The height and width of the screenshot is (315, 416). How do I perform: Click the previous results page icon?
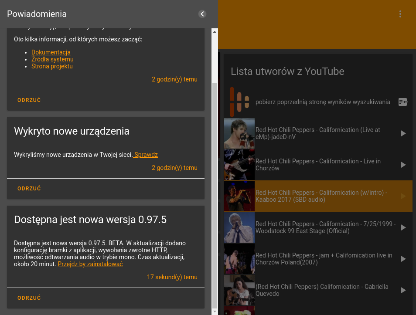click(403, 102)
